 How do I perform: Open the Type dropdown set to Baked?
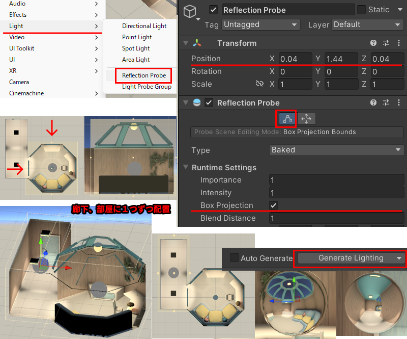coord(337,150)
